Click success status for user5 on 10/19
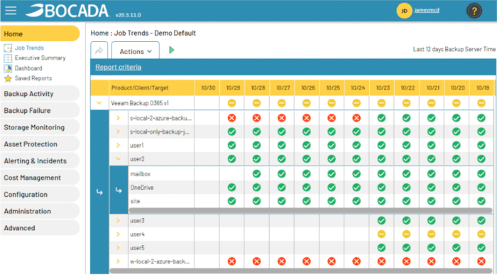 pyautogui.click(x=481, y=248)
